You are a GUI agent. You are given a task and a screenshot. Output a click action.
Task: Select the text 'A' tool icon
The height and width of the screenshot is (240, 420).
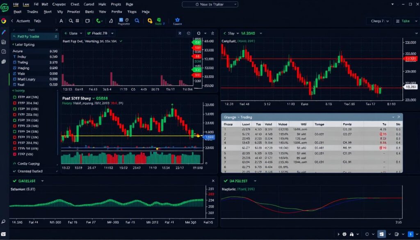click(x=61, y=21)
